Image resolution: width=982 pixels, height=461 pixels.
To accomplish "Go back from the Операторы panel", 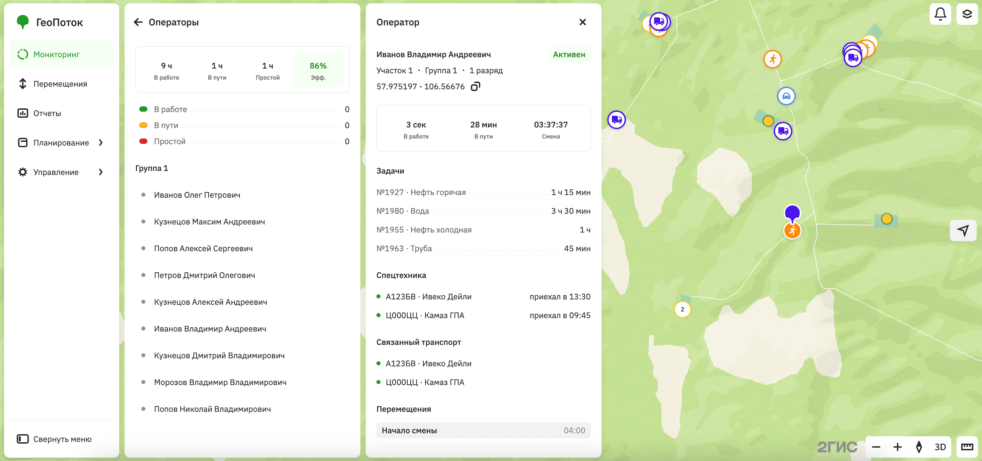I will click(138, 22).
